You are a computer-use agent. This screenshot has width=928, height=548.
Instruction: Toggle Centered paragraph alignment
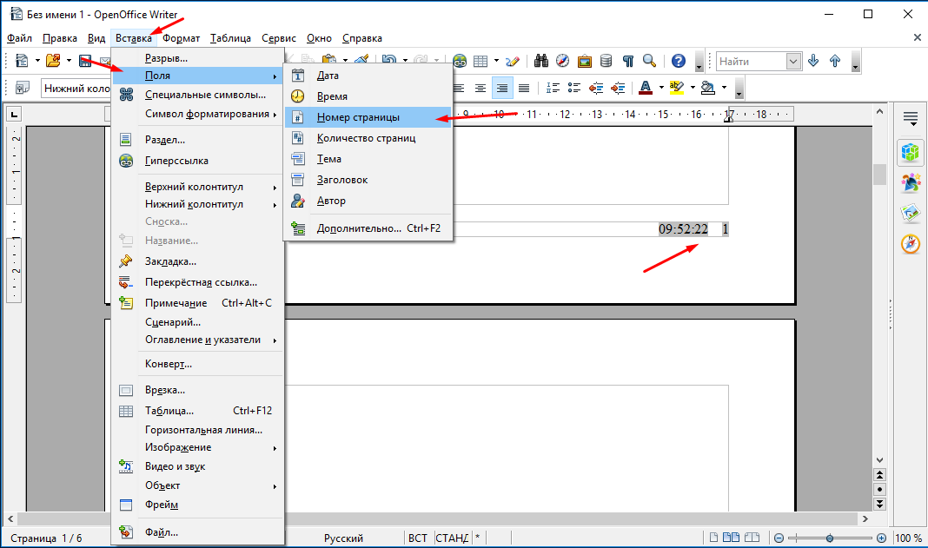pyautogui.click(x=481, y=89)
